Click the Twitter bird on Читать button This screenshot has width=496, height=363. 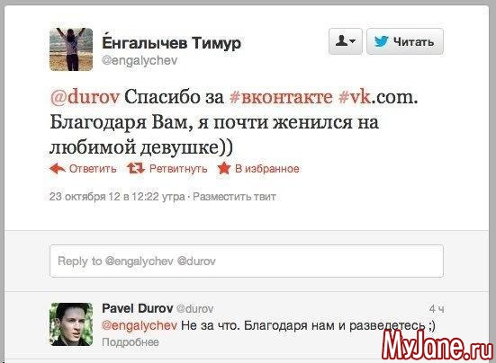tap(381, 41)
